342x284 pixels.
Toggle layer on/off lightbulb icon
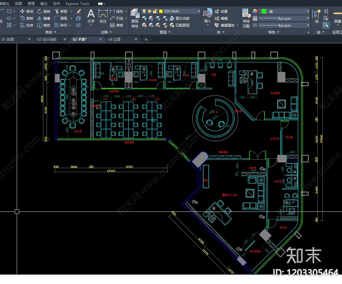click(x=144, y=11)
